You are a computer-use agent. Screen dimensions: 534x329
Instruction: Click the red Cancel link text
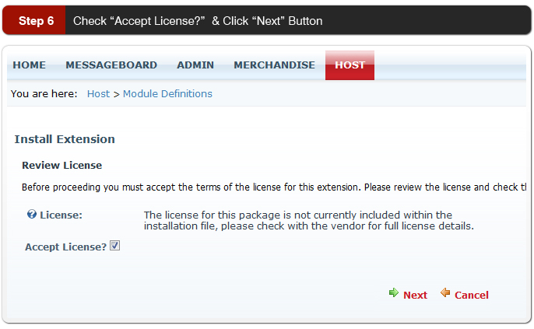[x=472, y=295]
